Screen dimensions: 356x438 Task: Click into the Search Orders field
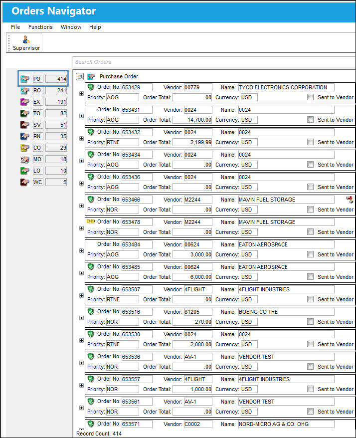(214, 62)
